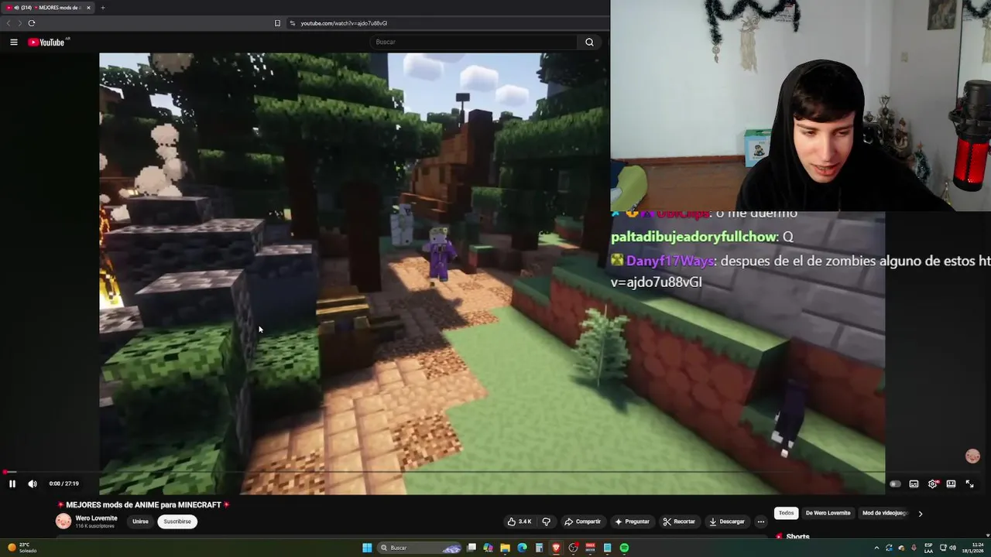Click the Recortar clip button
The width and height of the screenshot is (991, 557).
[x=679, y=521]
